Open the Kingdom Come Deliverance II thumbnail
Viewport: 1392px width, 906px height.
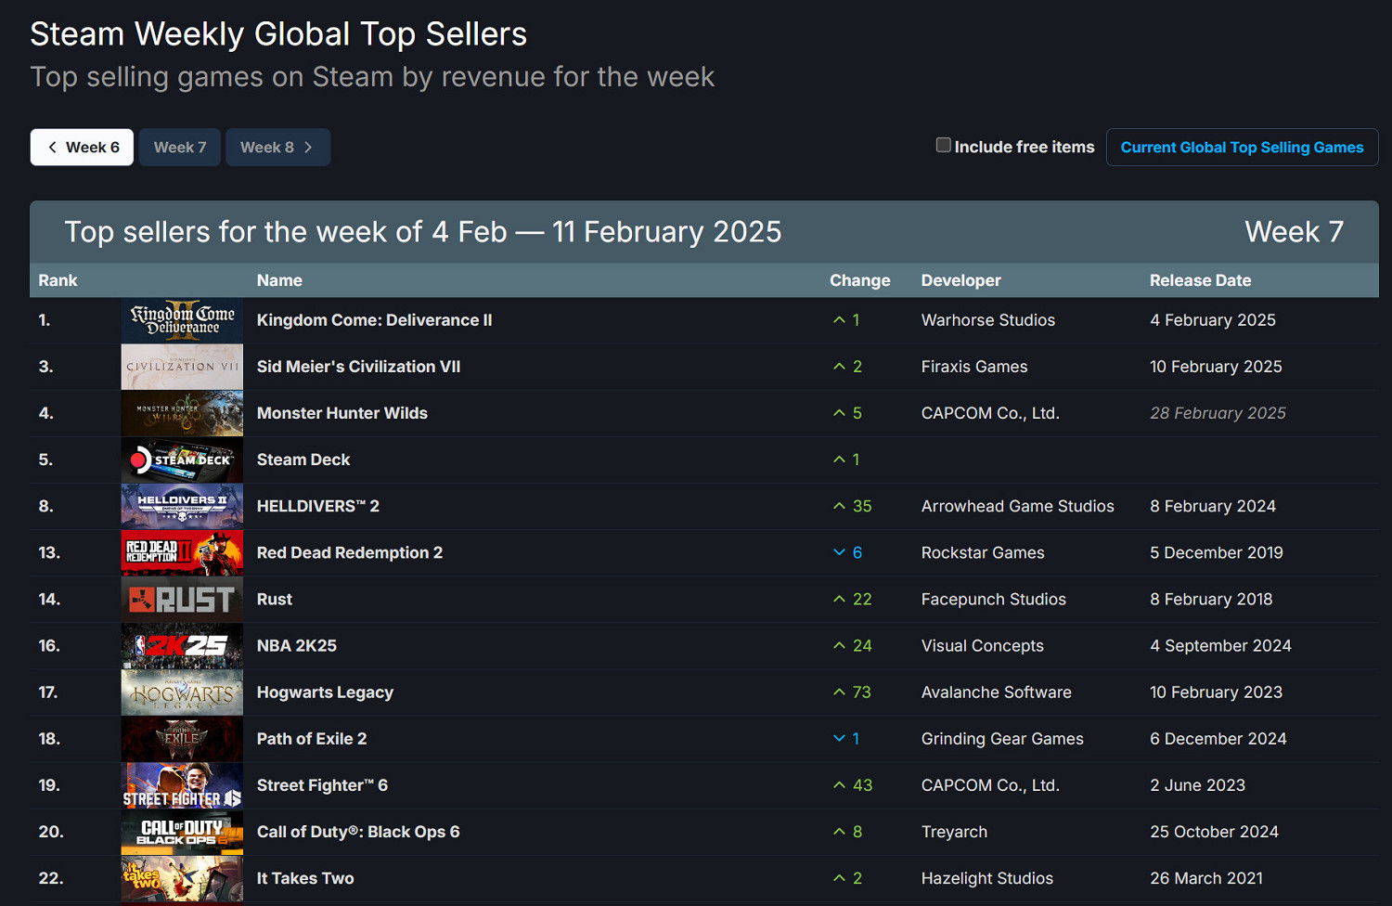point(182,320)
